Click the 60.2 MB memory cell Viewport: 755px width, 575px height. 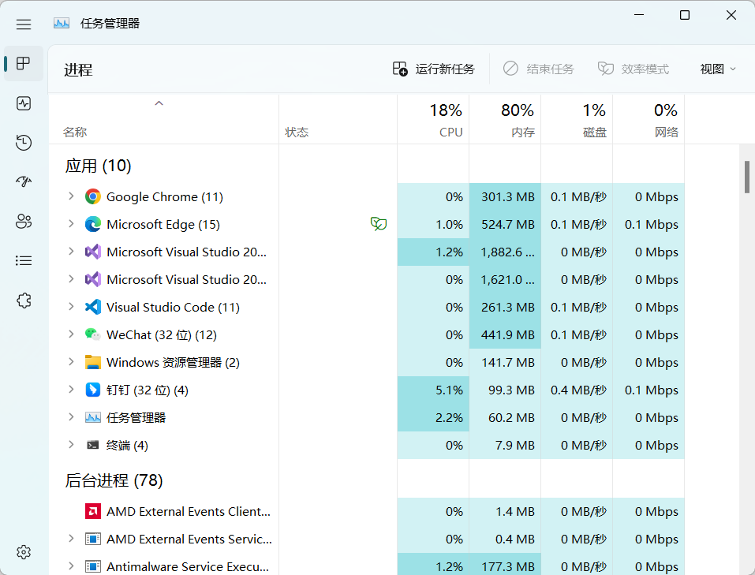pos(505,417)
